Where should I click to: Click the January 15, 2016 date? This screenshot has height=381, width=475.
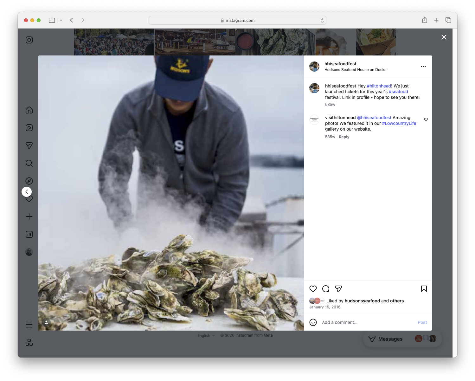tap(325, 307)
